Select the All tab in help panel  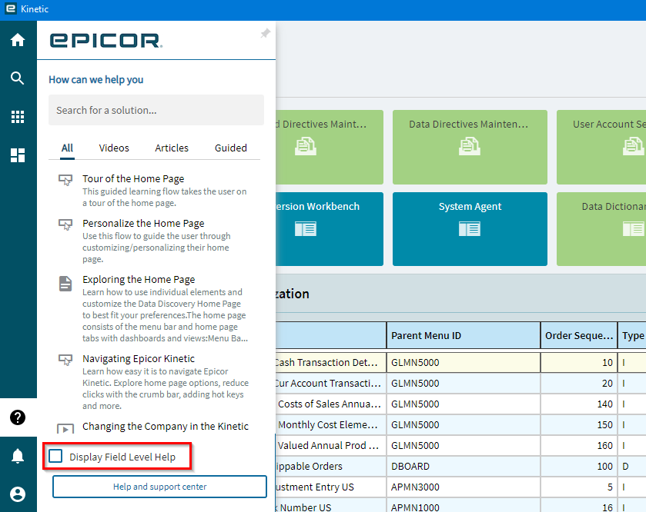click(67, 148)
